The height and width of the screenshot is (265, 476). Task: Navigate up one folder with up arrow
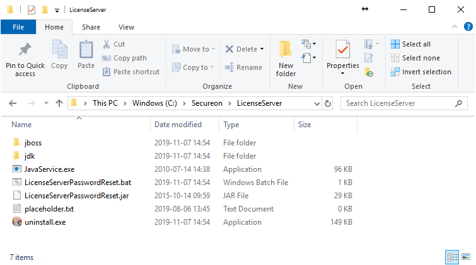click(x=59, y=103)
